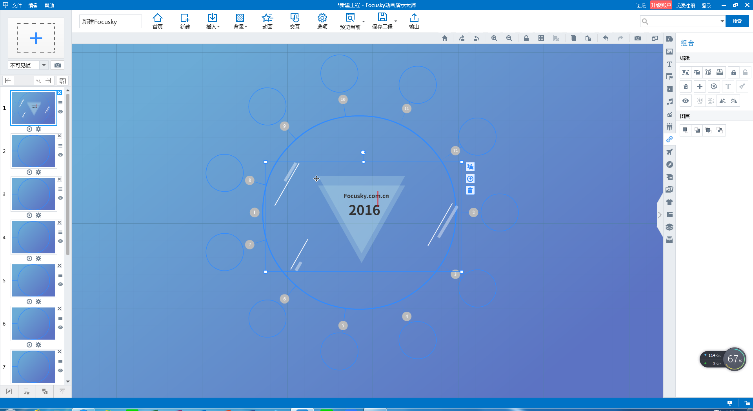Go to canvas home view icon

[x=444, y=38]
